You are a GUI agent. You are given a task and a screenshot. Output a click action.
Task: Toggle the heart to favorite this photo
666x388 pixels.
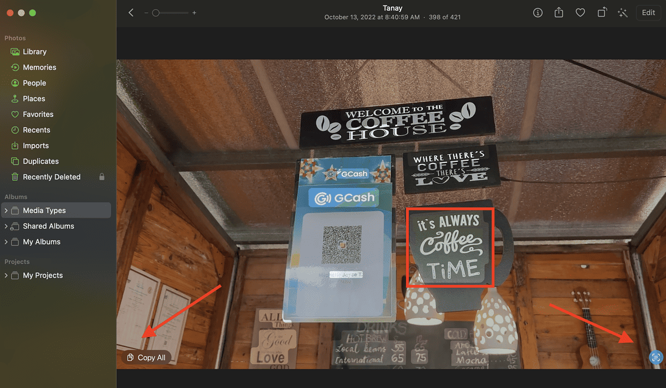click(x=580, y=12)
